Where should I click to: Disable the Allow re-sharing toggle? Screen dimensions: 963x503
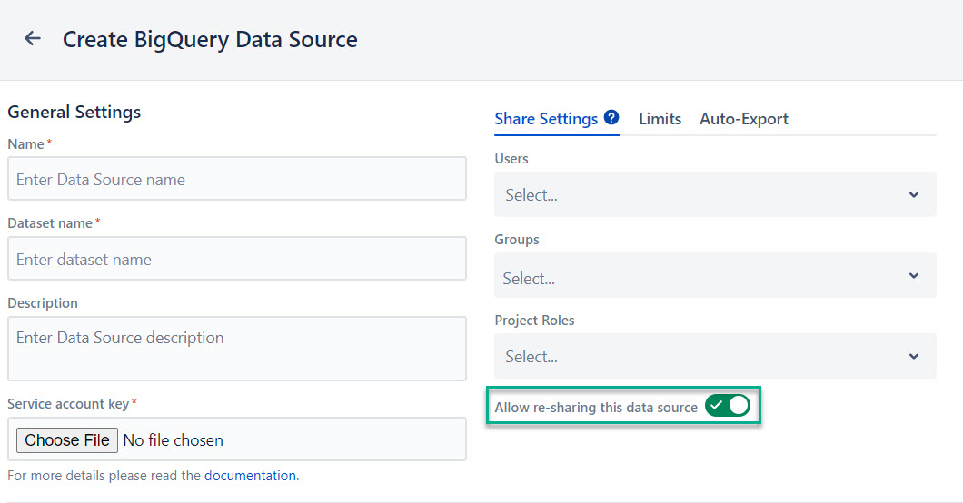tap(728, 406)
